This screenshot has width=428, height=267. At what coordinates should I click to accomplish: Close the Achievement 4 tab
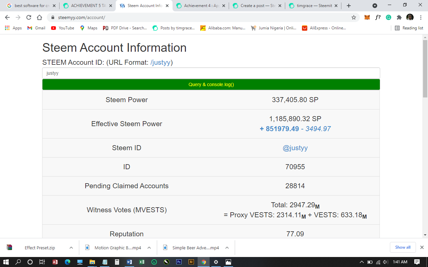223,6
